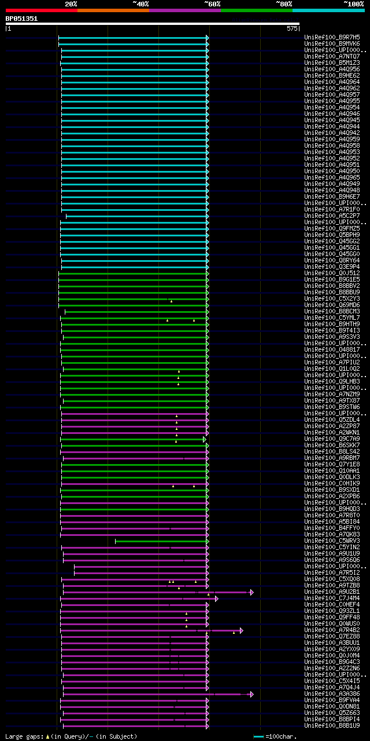Image resolution: width=370 pixels, height=741 pixels.
Task: Select label UniRef100_Q8RY64
Action: (x=331, y=261)
